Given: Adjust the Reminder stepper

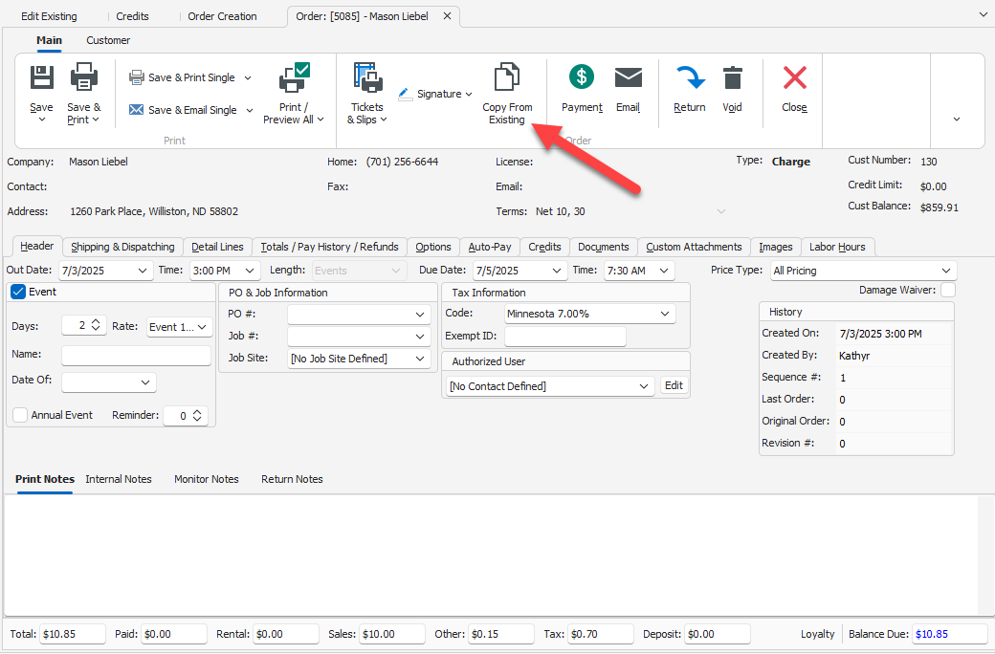Looking at the screenshot, I should (197, 416).
